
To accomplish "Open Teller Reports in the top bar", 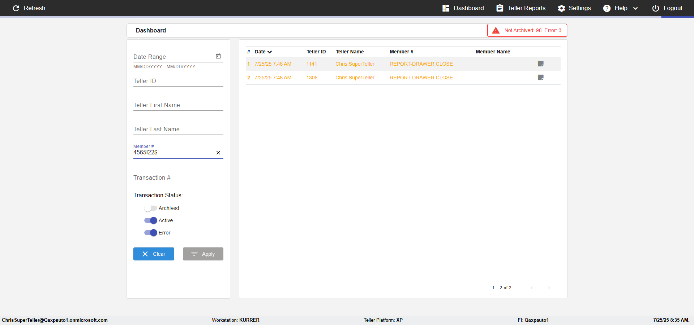I will (521, 8).
